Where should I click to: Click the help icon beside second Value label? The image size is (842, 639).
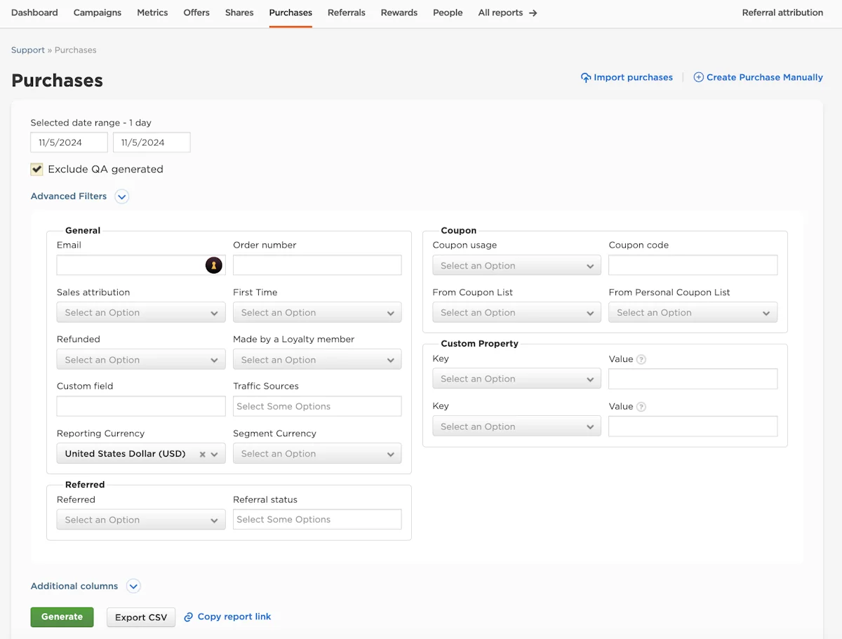(x=641, y=407)
